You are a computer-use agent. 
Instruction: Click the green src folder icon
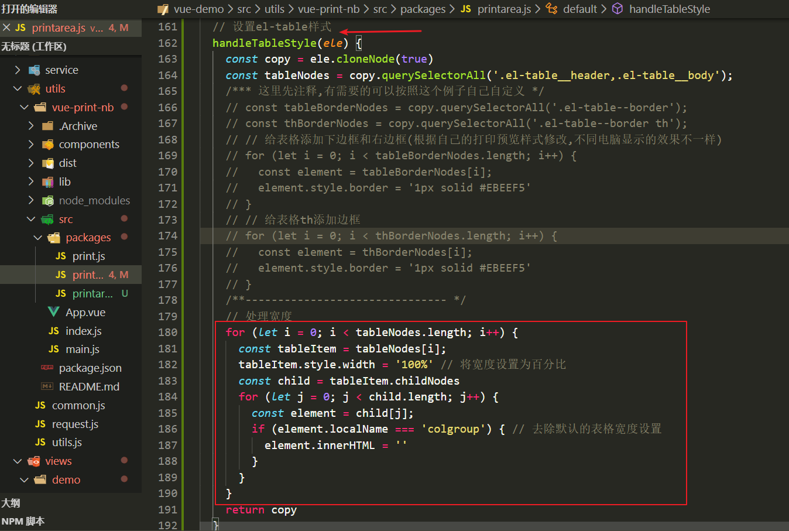[x=48, y=219]
